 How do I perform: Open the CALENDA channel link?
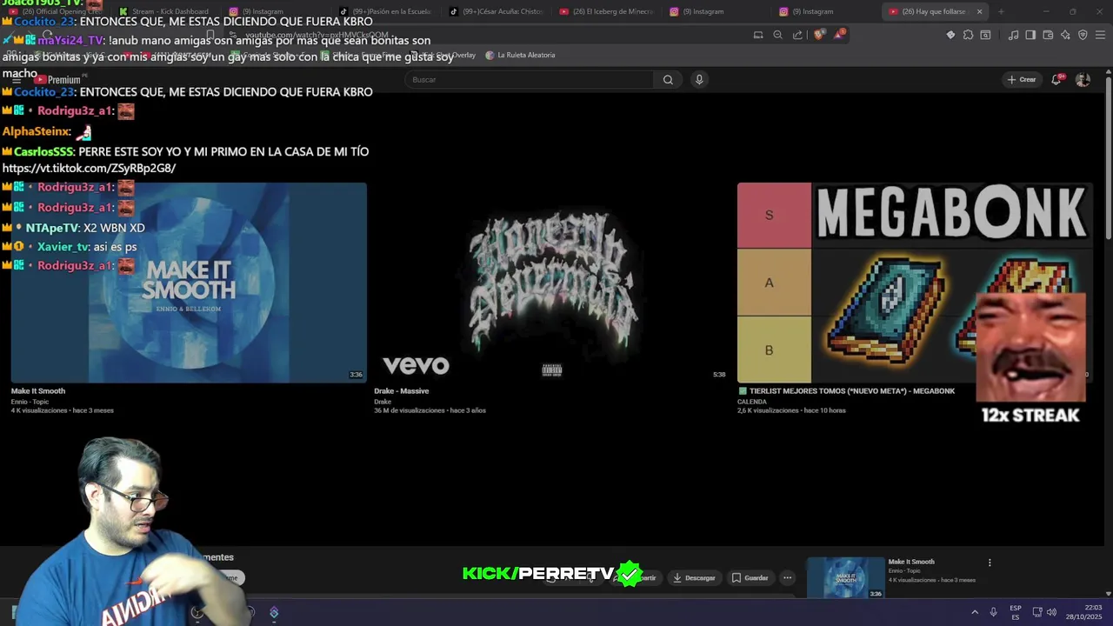752,402
